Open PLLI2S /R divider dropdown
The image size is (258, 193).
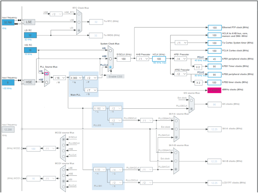tap(115, 108)
